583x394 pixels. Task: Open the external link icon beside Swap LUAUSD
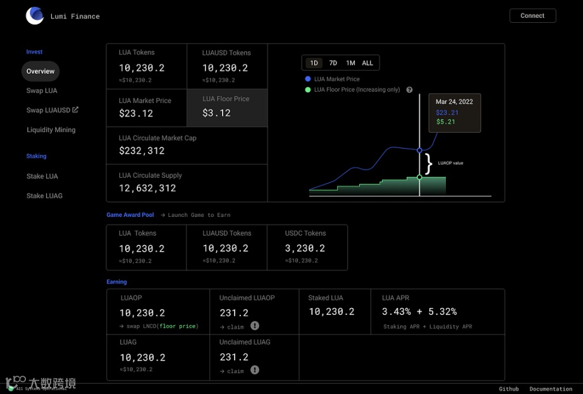[75, 109]
